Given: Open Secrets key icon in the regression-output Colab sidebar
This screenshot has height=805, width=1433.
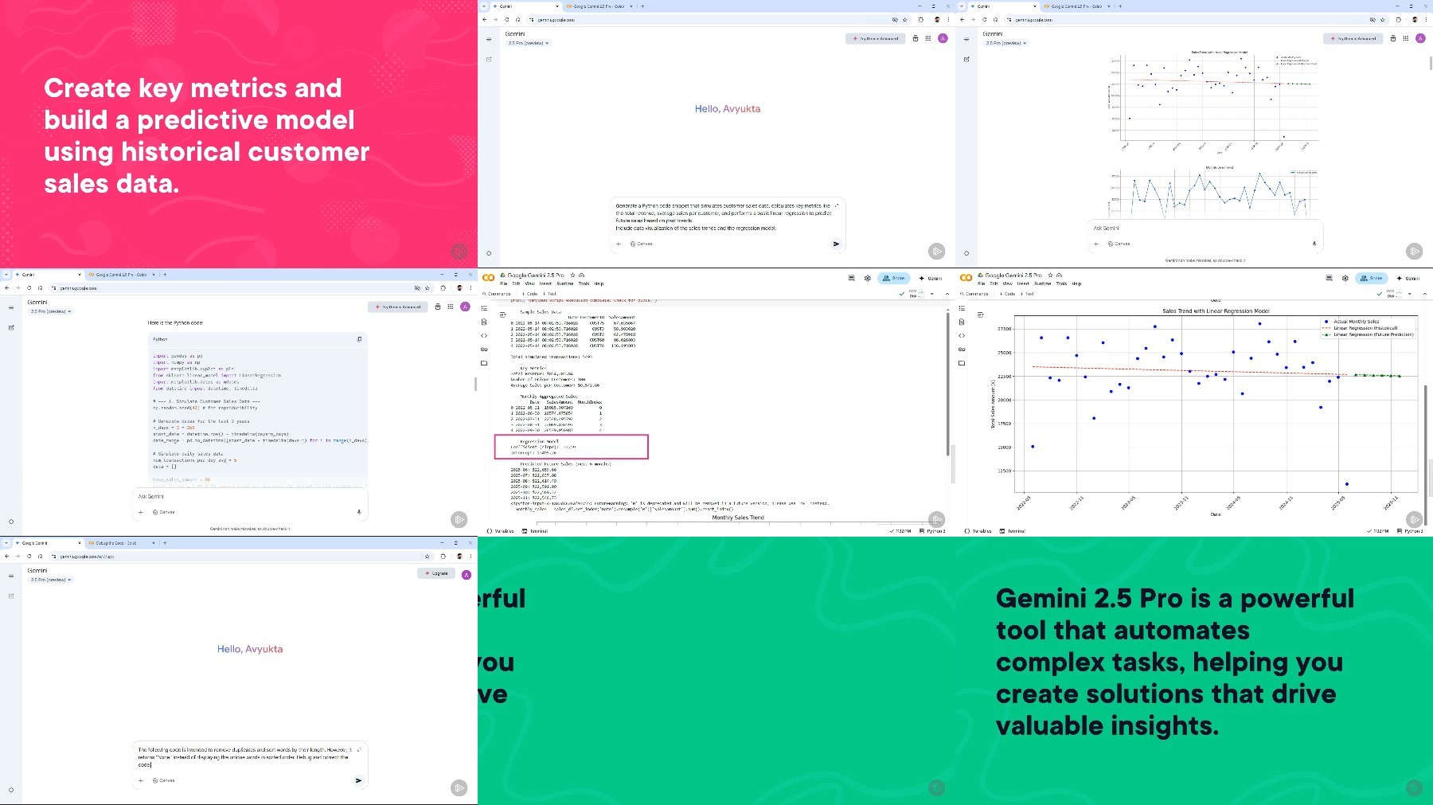Looking at the screenshot, I should [484, 349].
